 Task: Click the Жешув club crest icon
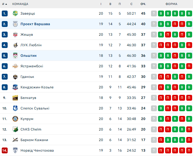point(15,35)
